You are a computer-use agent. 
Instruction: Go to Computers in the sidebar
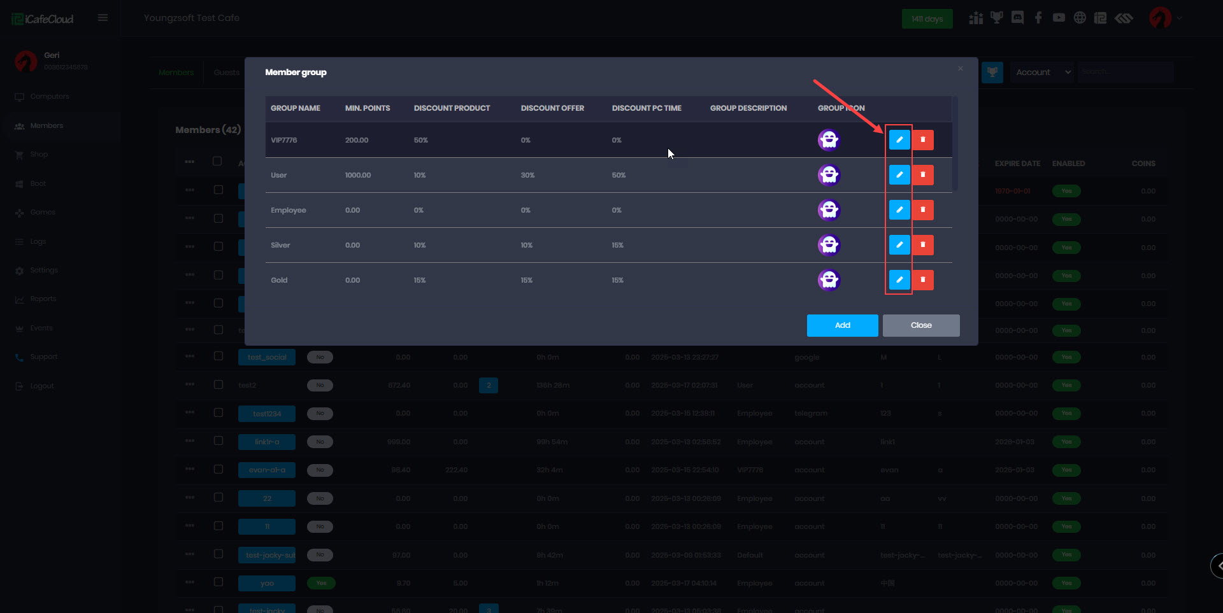tap(50, 97)
